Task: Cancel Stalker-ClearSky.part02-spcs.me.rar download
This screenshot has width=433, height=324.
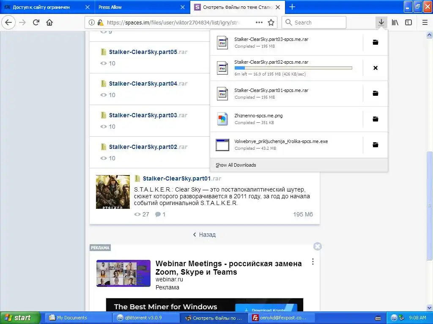Action: [375, 68]
